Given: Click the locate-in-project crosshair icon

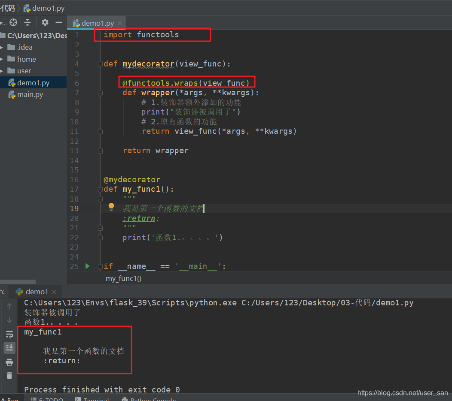Looking at the screenshot, I should pos(13,22).
